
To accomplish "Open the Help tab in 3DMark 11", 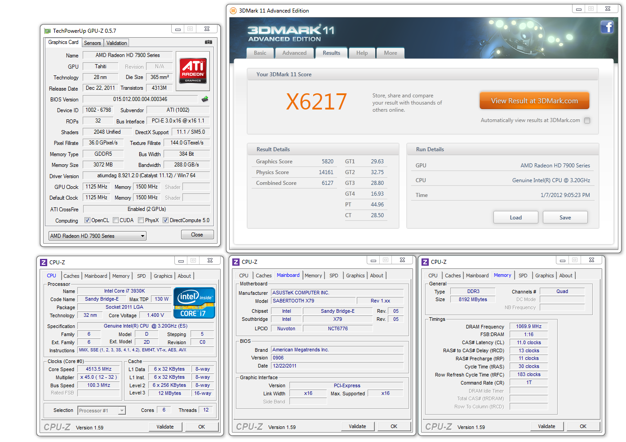I will coord(362,53).
